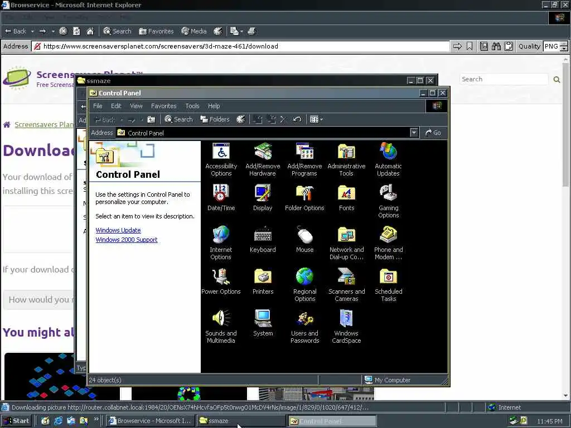Open the Date/Time applet
This screenshot has width=571, height=428.
(x=221, y=198)
